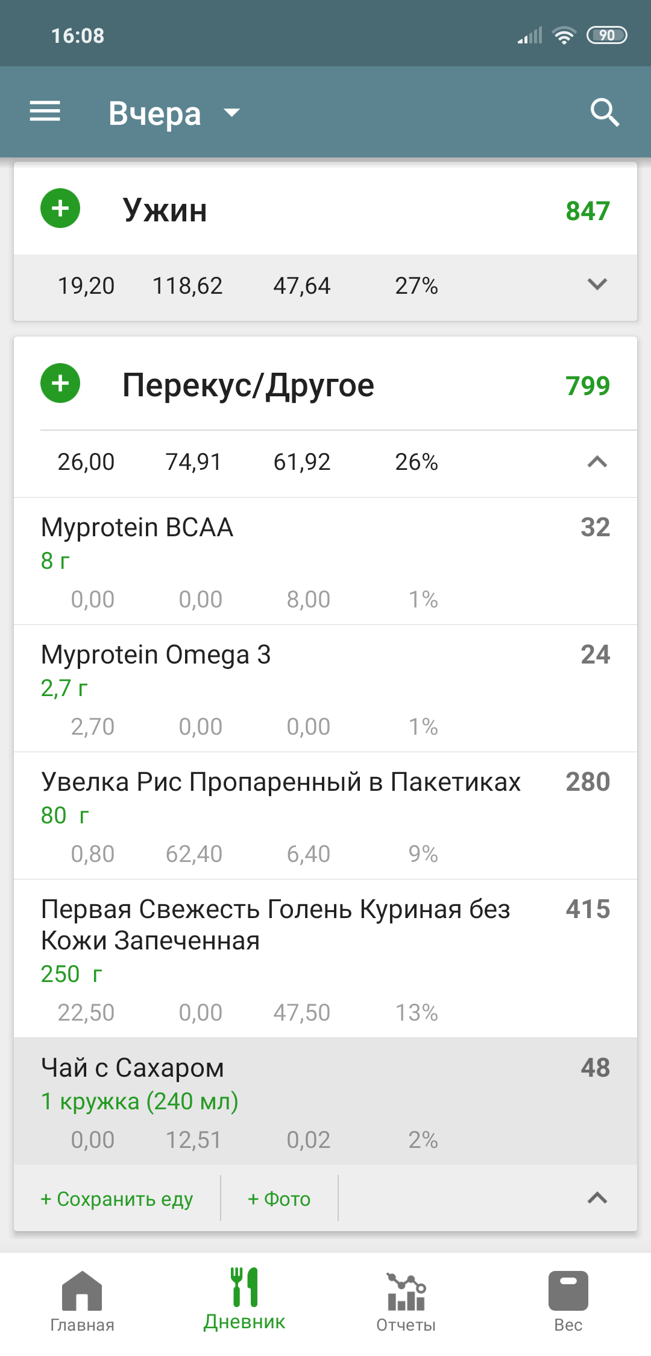Open the hamburger navigation menu
Viewport: 651px width, 1356px height.
click(45, 112)
